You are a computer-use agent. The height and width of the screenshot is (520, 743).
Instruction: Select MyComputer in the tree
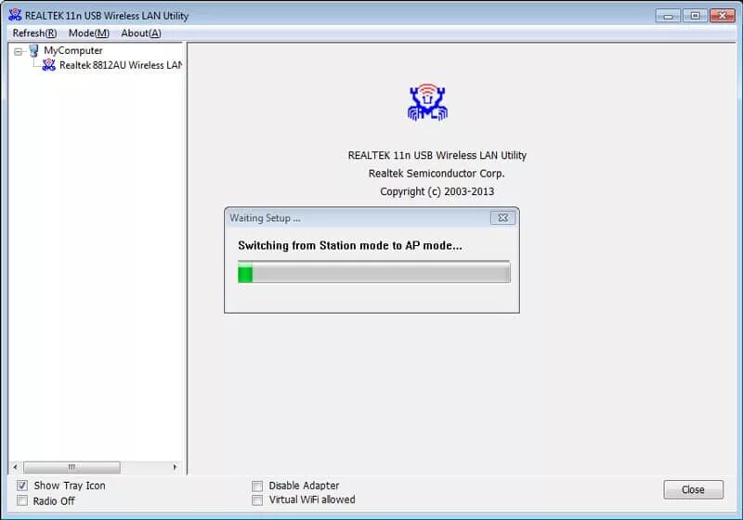click(x=73, y=50)
